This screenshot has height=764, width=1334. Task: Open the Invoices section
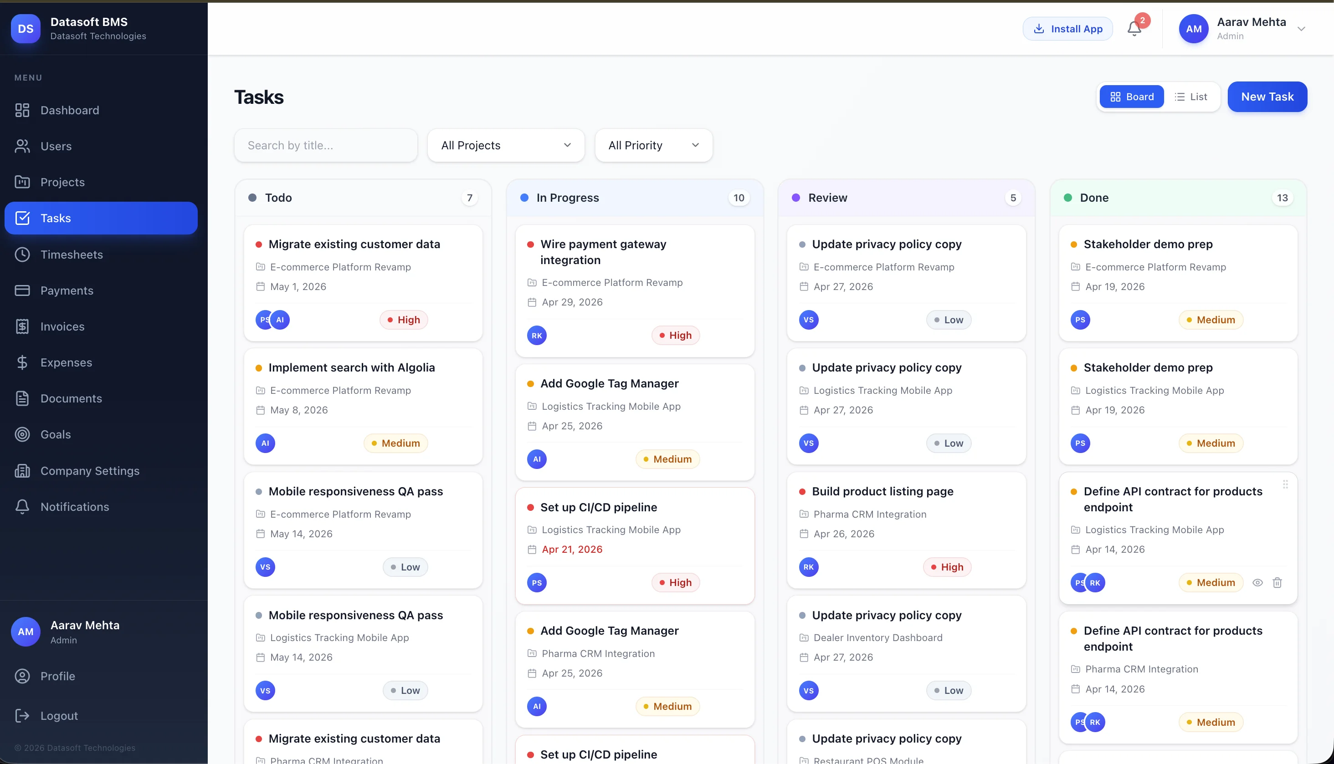tap(62, 326)
